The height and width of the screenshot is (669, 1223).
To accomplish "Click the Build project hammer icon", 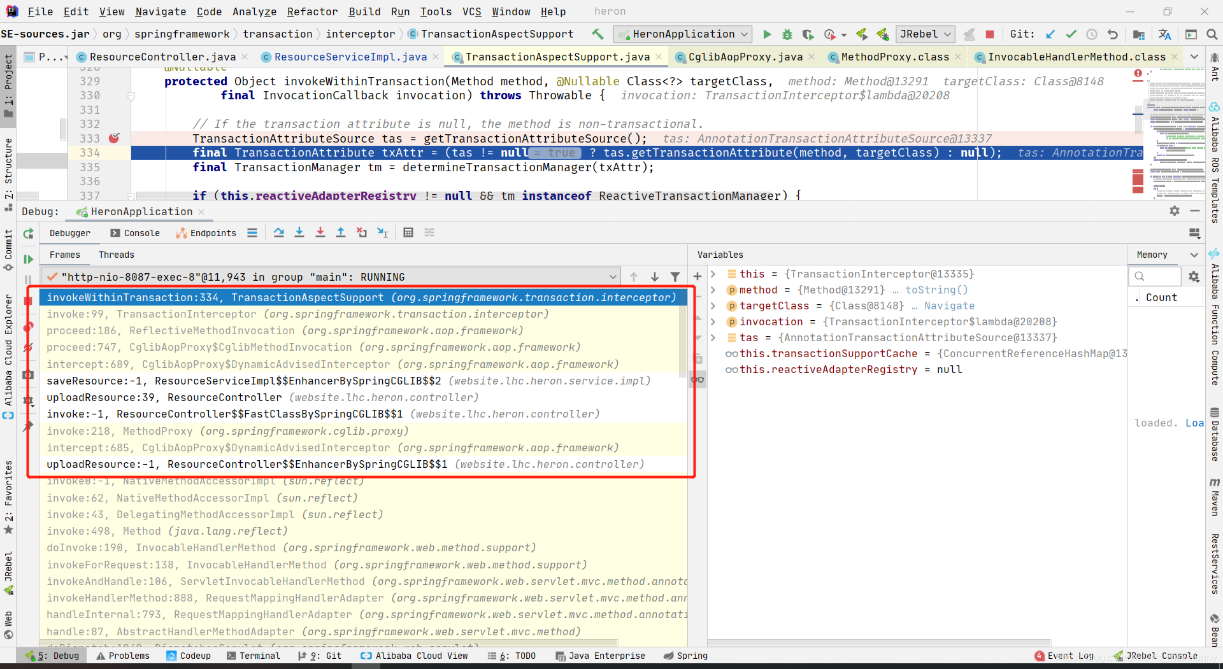I will pyautogui.click(x=597, y=34).
